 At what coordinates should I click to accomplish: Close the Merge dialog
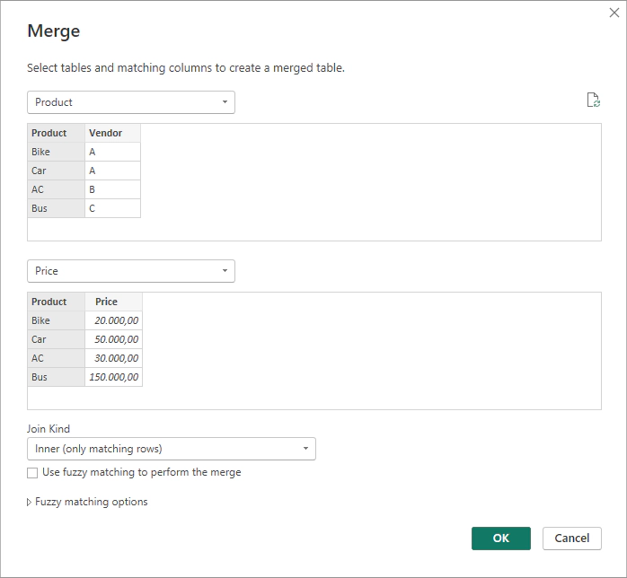pos(614,13)
